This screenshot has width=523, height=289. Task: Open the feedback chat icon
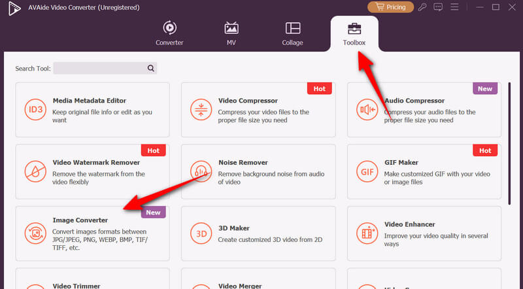(x=438, y=7)
